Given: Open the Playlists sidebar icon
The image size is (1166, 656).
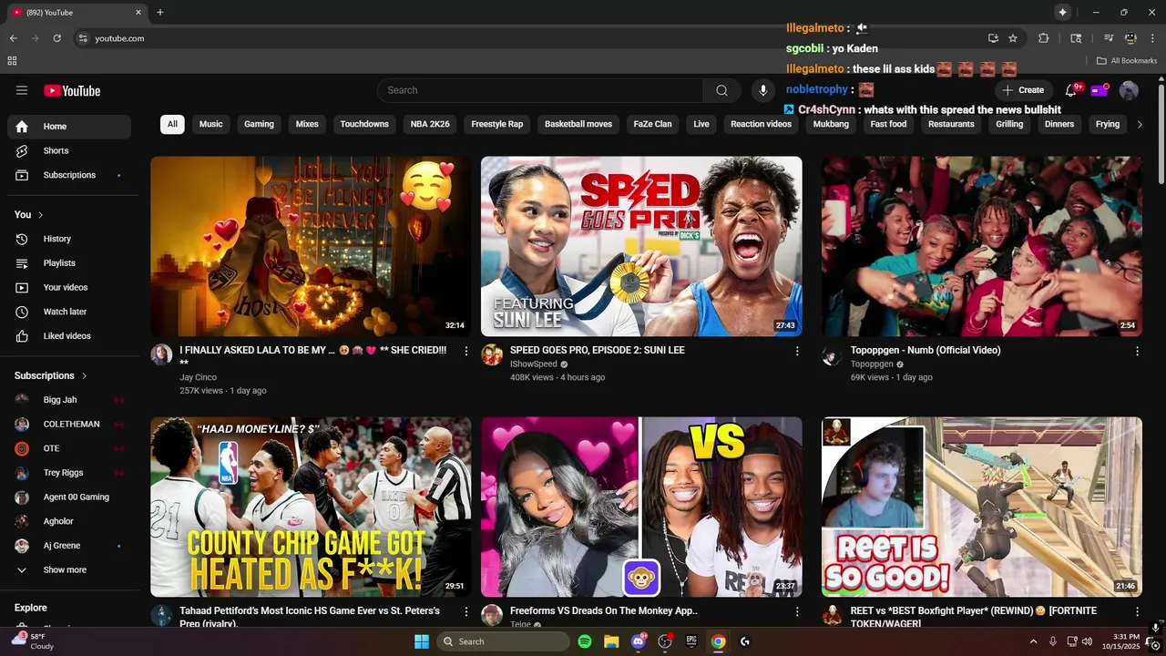Looking at the screenshot, I should point(22,263).
